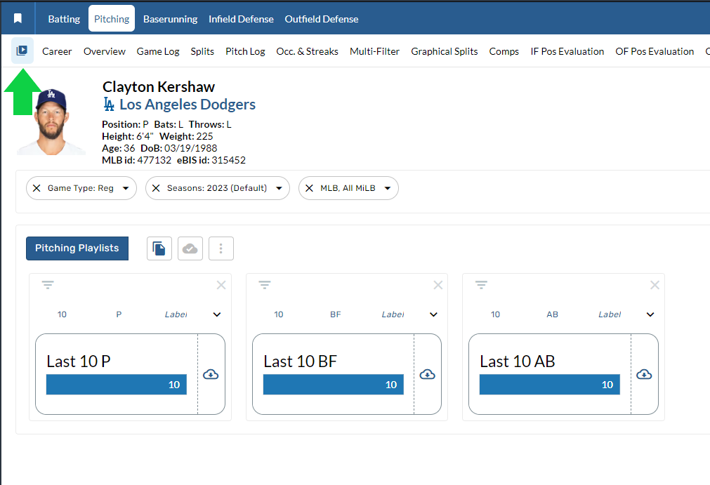710x485 pixels.
Task: Click the Clayton Kershaw player headshot
Action: (x=51, y=121)
